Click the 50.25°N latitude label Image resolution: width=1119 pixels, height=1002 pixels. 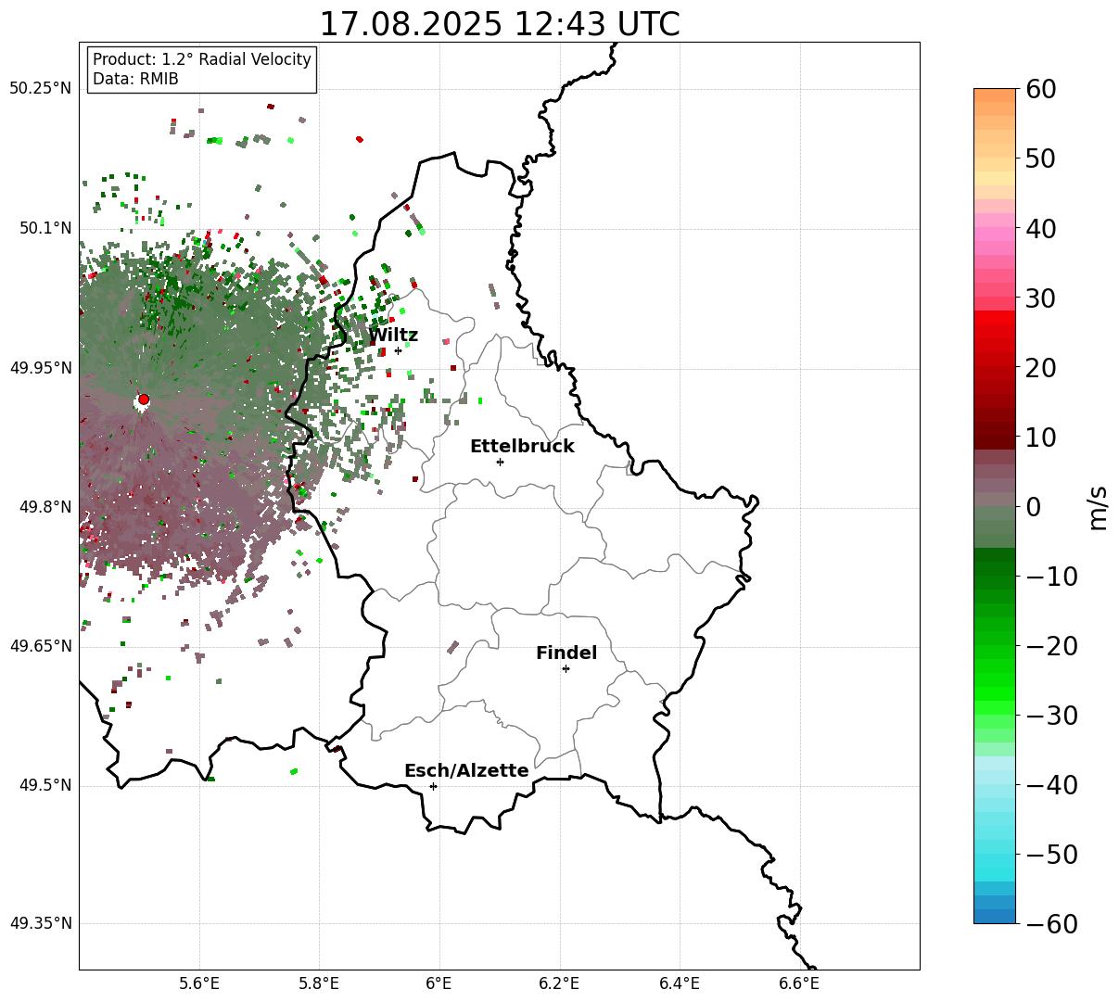point(41,88)
